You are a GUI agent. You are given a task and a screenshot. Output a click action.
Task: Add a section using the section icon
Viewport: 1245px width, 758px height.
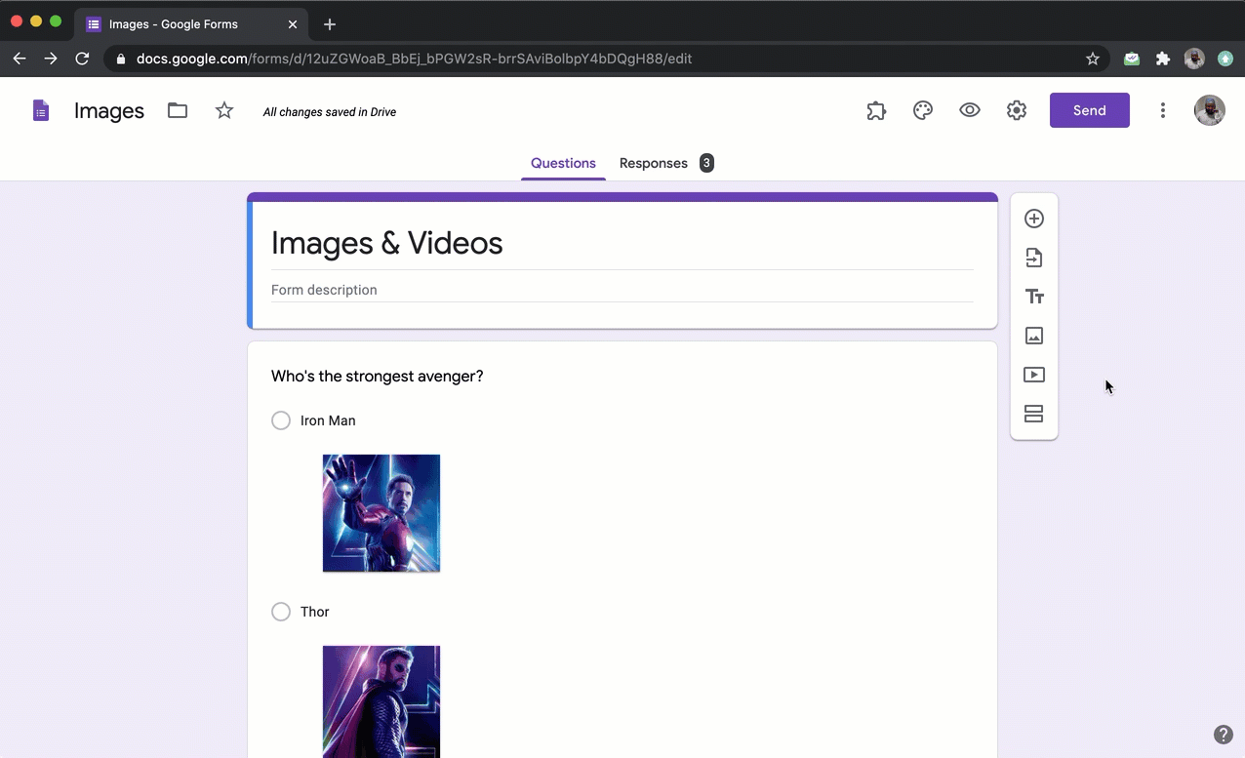pyautogui.click(x=1034, y=414)
